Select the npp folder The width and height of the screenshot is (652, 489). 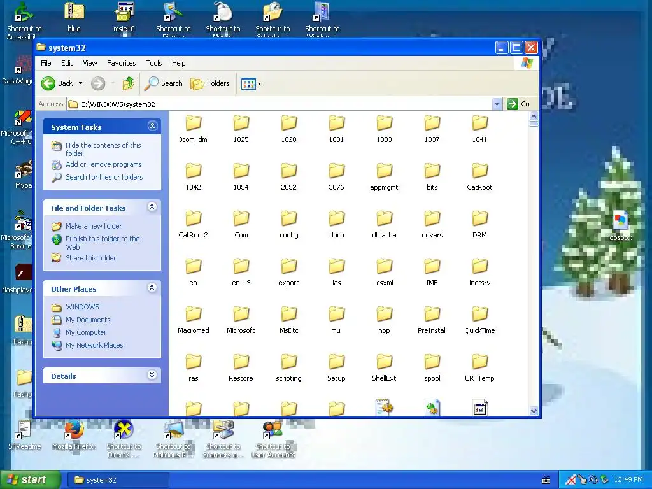384,321
